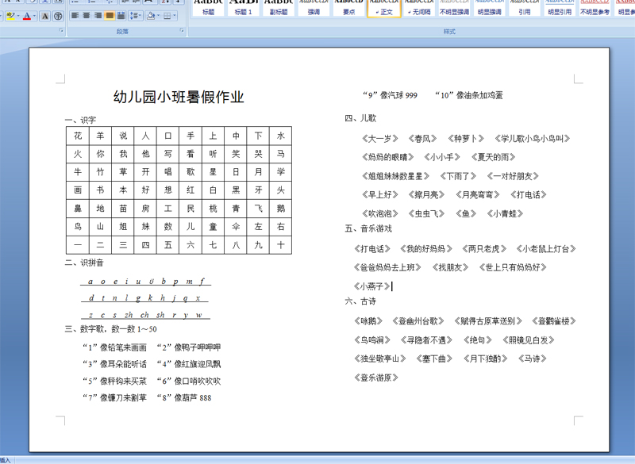Open the 段落 dialog launcher
This screenshot has height=464, width=635.
click(x=182, y=30)
